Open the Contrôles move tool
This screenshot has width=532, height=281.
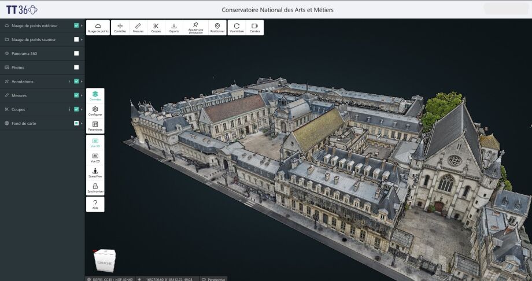pyautogui.click(x=120, y=27)
